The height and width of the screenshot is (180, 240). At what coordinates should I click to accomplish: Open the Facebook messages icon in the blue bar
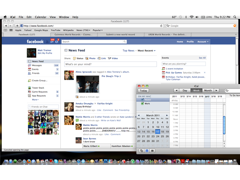(52, 42)
